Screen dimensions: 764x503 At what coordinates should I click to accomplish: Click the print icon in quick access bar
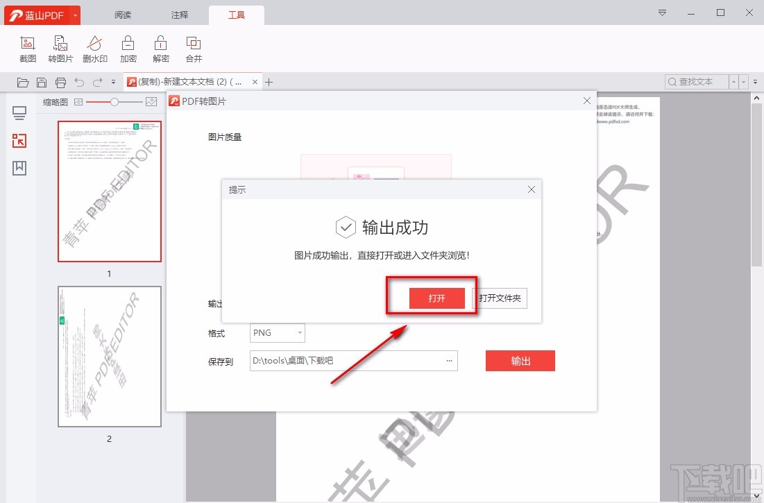point(61,82)
